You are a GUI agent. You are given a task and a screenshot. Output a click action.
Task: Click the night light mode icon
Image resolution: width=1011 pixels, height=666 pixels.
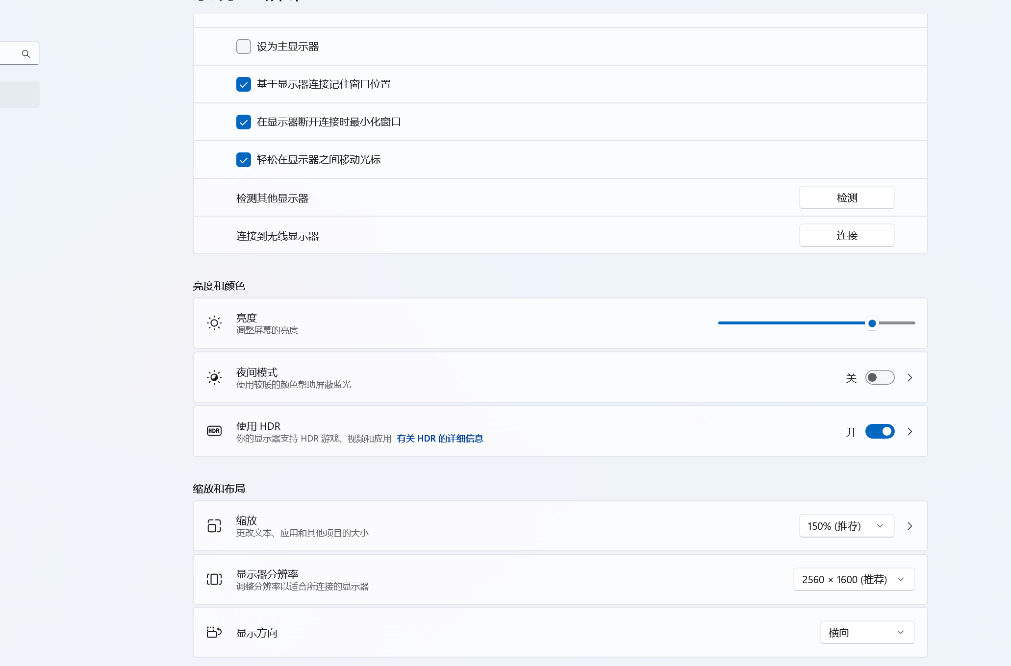(214, 377)
